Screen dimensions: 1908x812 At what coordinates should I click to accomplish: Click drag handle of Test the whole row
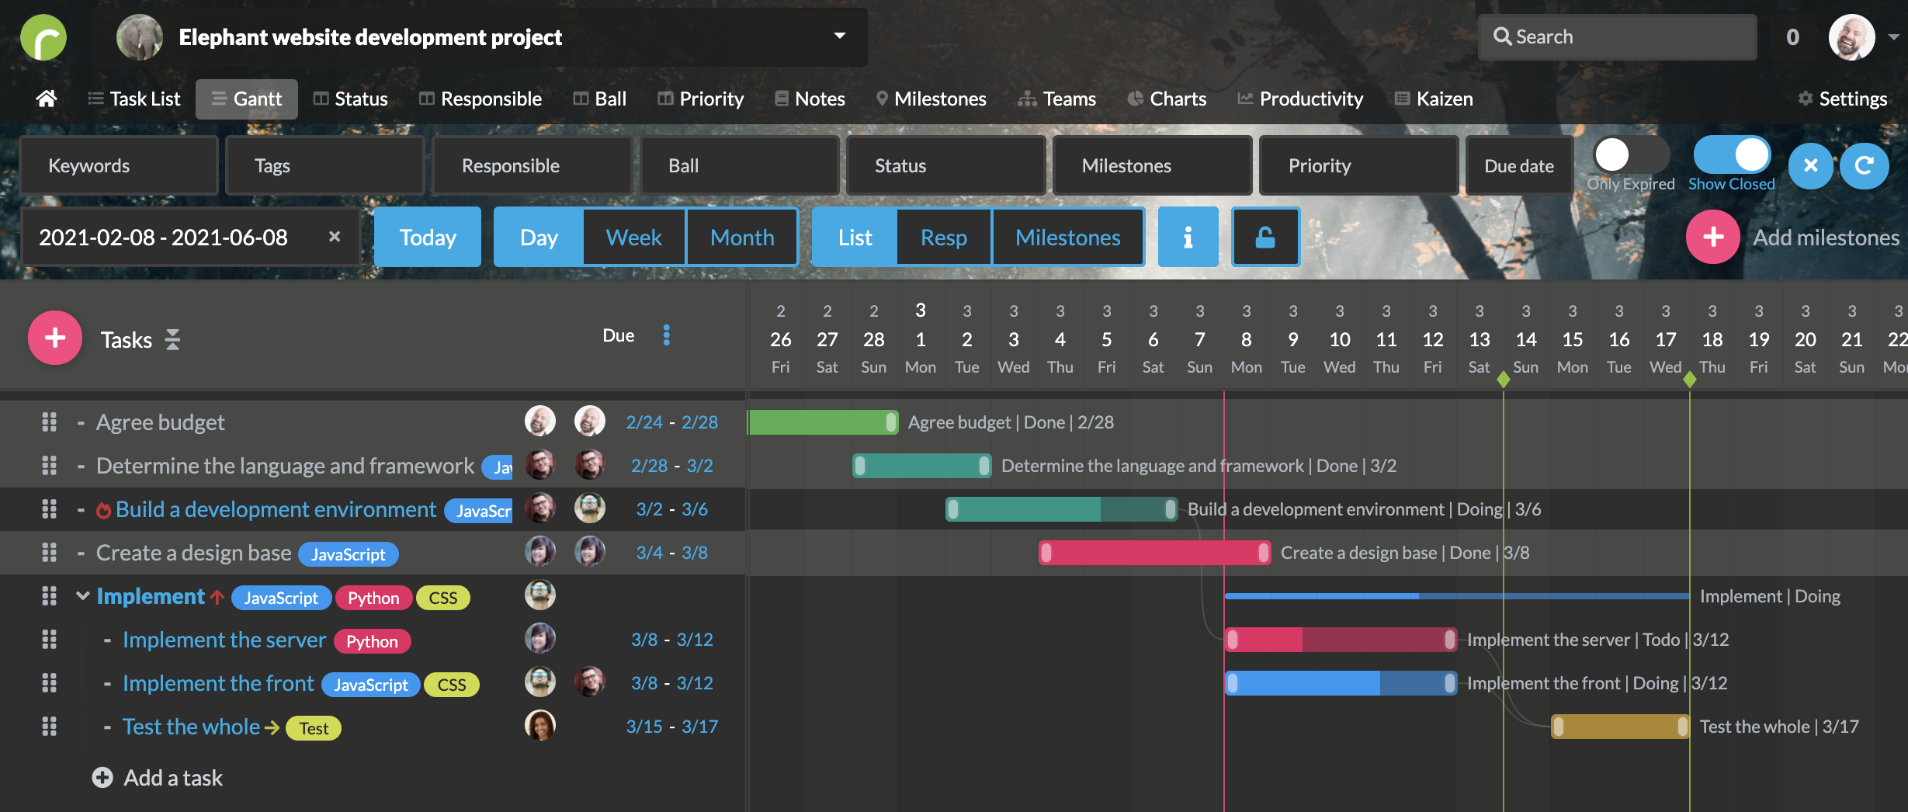[49, 726]
